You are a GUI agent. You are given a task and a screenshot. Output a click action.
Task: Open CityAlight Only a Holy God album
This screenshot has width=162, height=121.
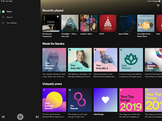70,23
